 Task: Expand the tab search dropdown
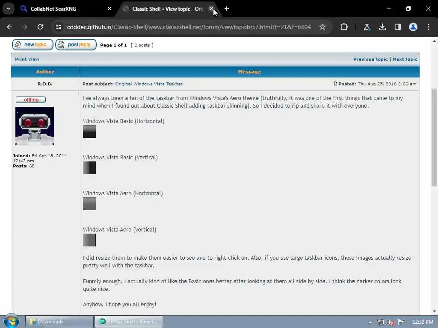click(x=9, y=9)
